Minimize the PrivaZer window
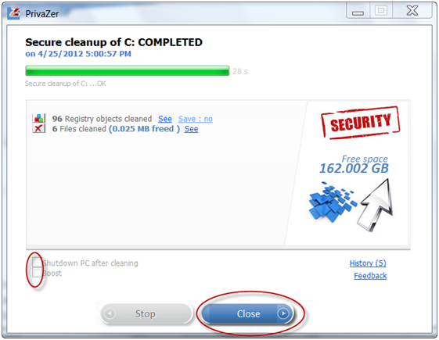This screenshot has width=439, height=340. click(x=358, y=12)
